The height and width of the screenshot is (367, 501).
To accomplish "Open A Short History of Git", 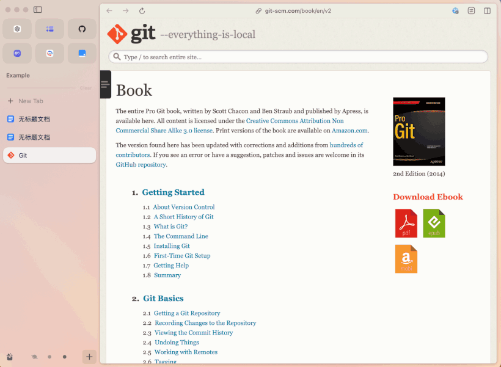I will pos(184,217).
